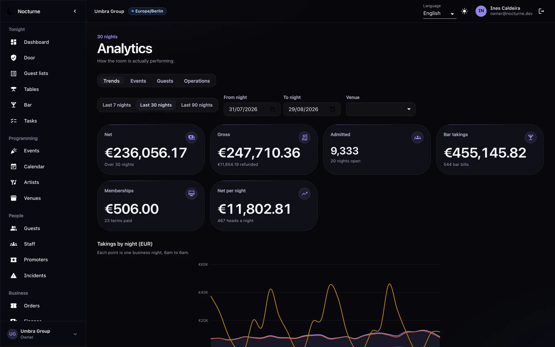Click the Memberships card icon
The image size is (555, 347).
tap(191, 193)
